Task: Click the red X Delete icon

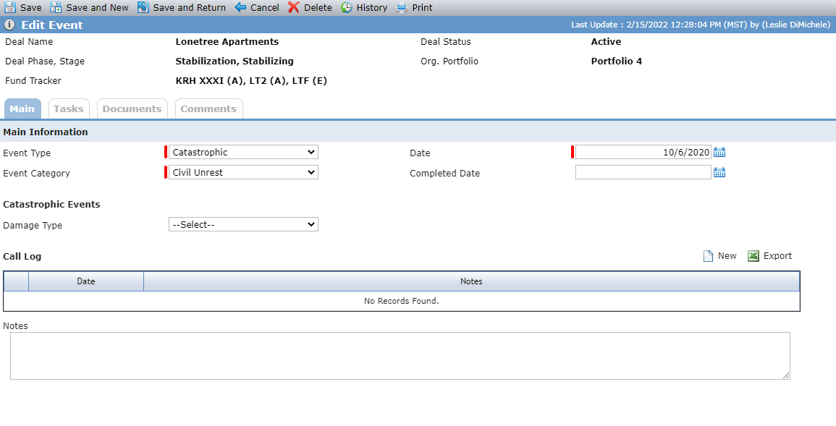Action: point(294,7)
